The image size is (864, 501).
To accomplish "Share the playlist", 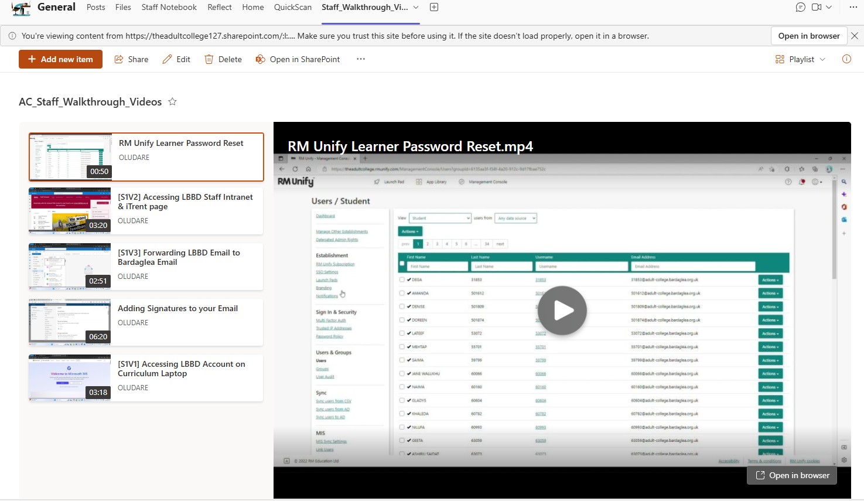I will click(131, 59).
